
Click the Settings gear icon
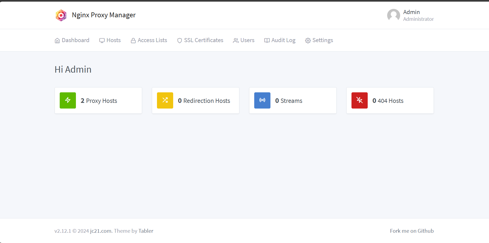pos(308,40)
